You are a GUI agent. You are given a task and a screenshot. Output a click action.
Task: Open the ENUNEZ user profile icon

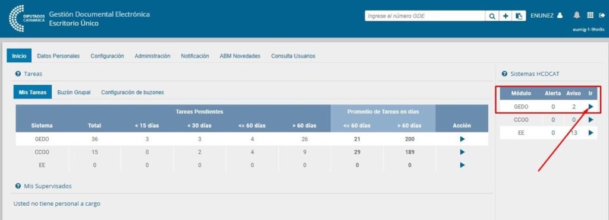(560, 15)
